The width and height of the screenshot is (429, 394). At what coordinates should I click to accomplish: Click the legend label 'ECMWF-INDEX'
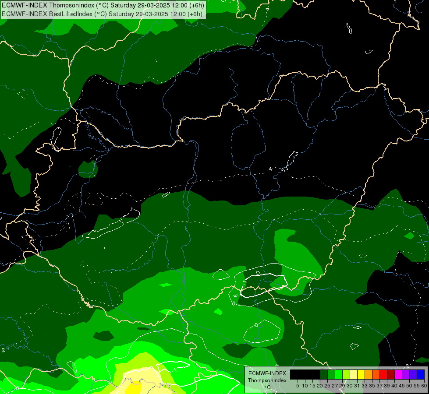coord(267,373)
